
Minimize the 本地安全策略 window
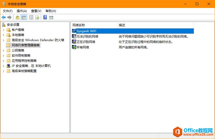point(185,4)
